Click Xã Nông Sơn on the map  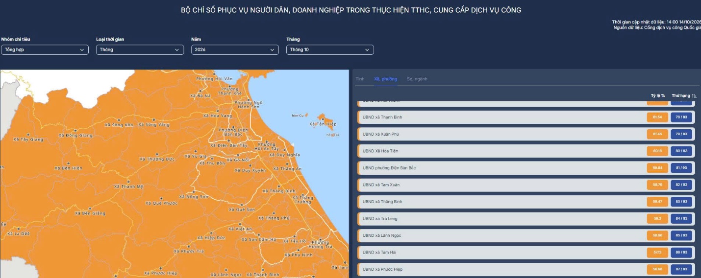[194, 197]
